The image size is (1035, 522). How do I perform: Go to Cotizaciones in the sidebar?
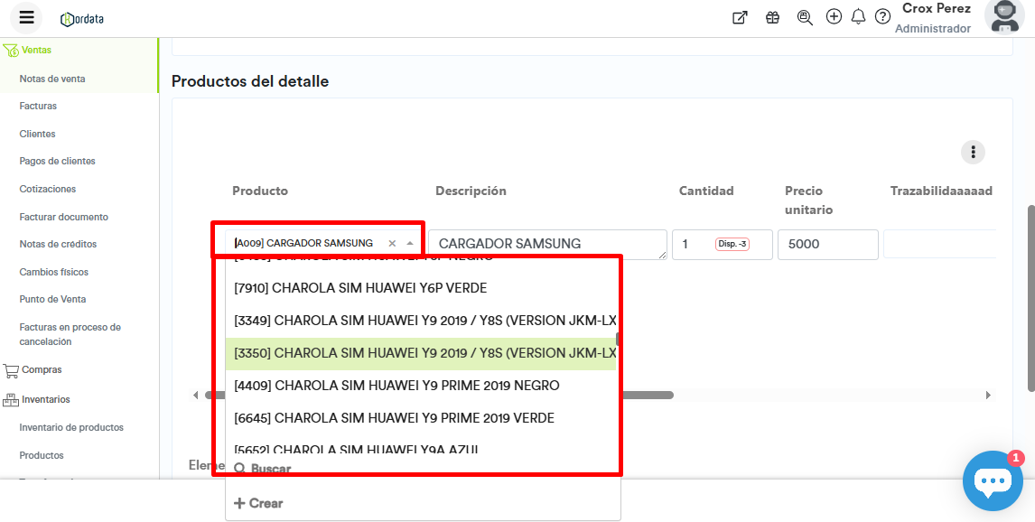(48, 189)
